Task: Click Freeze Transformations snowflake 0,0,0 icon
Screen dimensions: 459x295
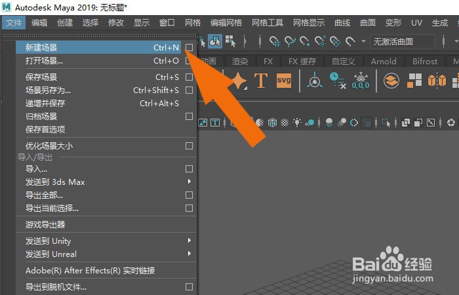Action: pos(361,81)
